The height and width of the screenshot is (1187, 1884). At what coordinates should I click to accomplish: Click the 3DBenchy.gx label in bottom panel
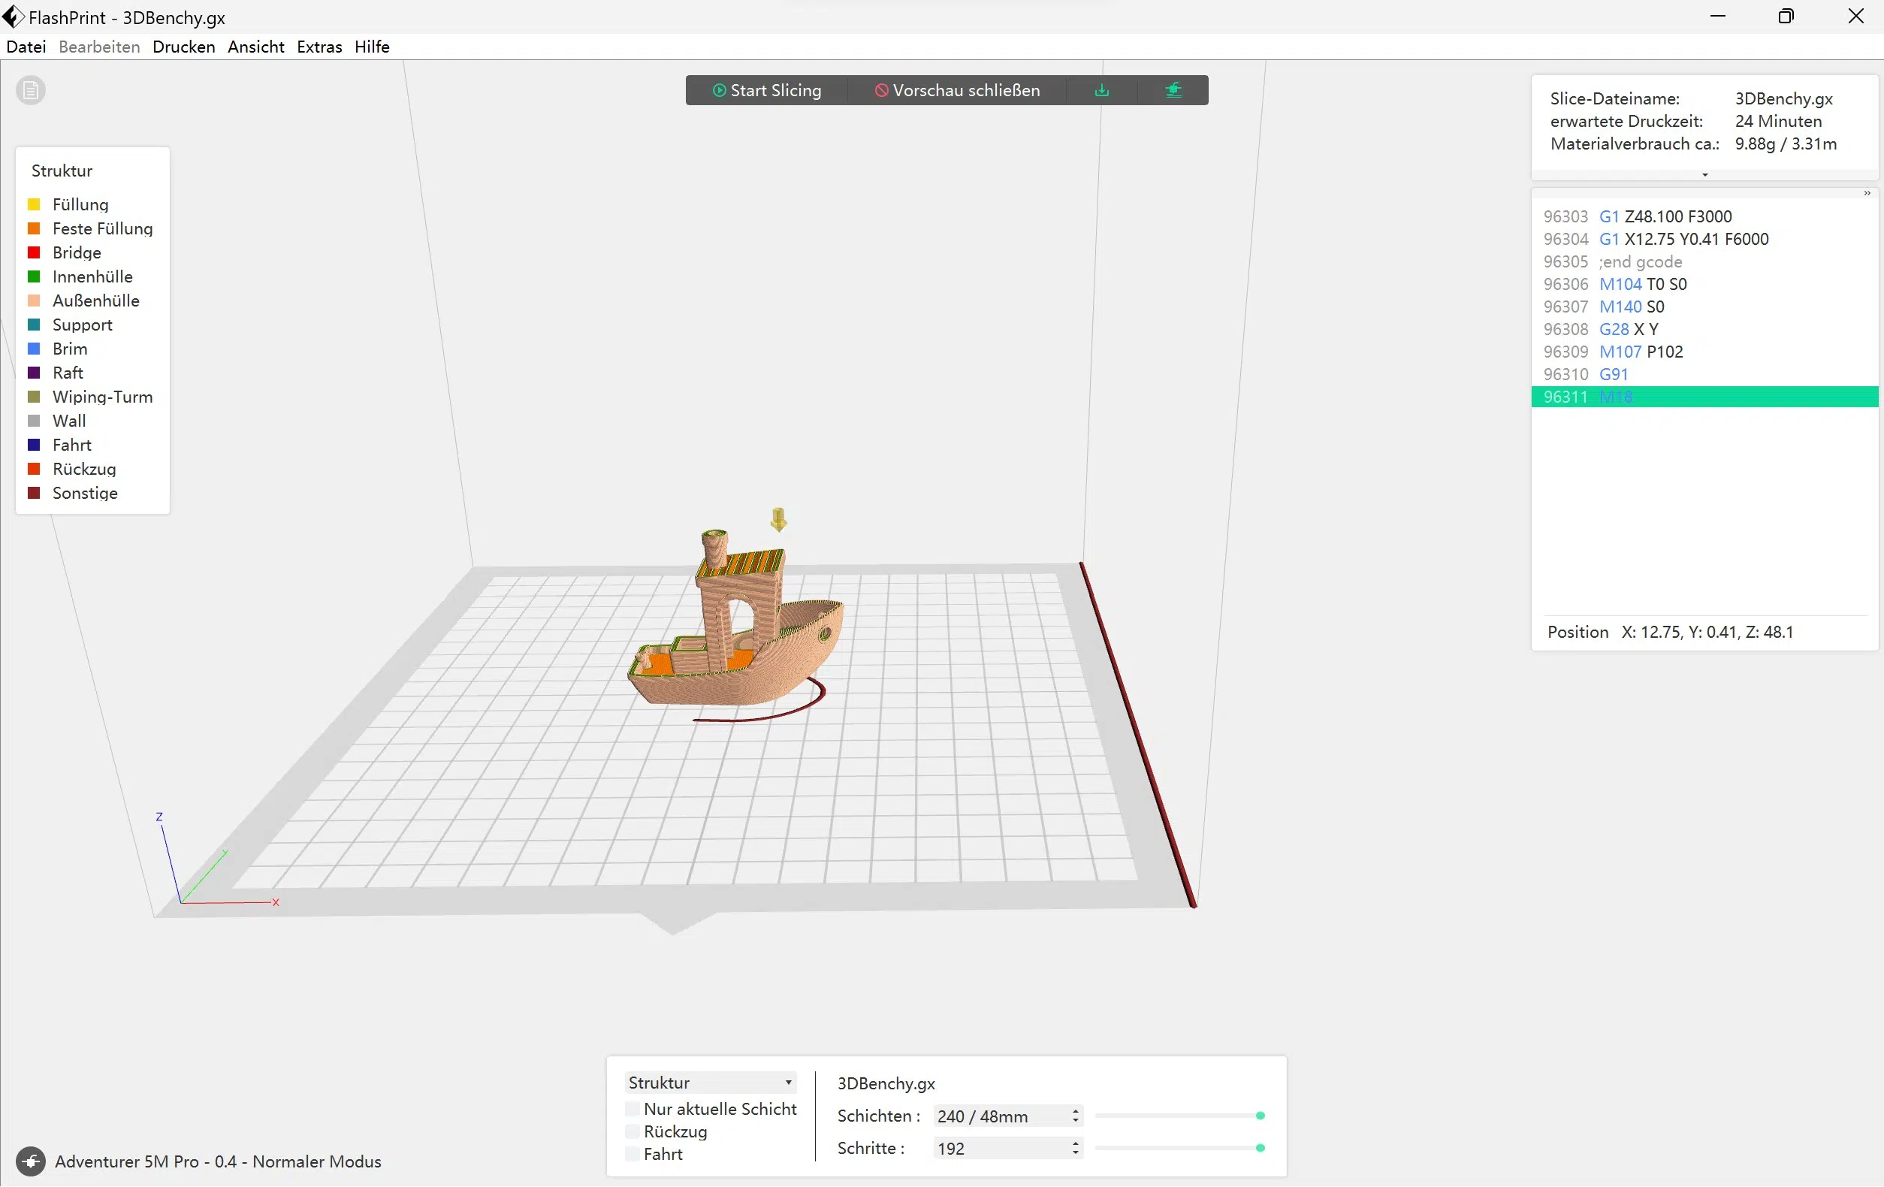(886, 1083)
